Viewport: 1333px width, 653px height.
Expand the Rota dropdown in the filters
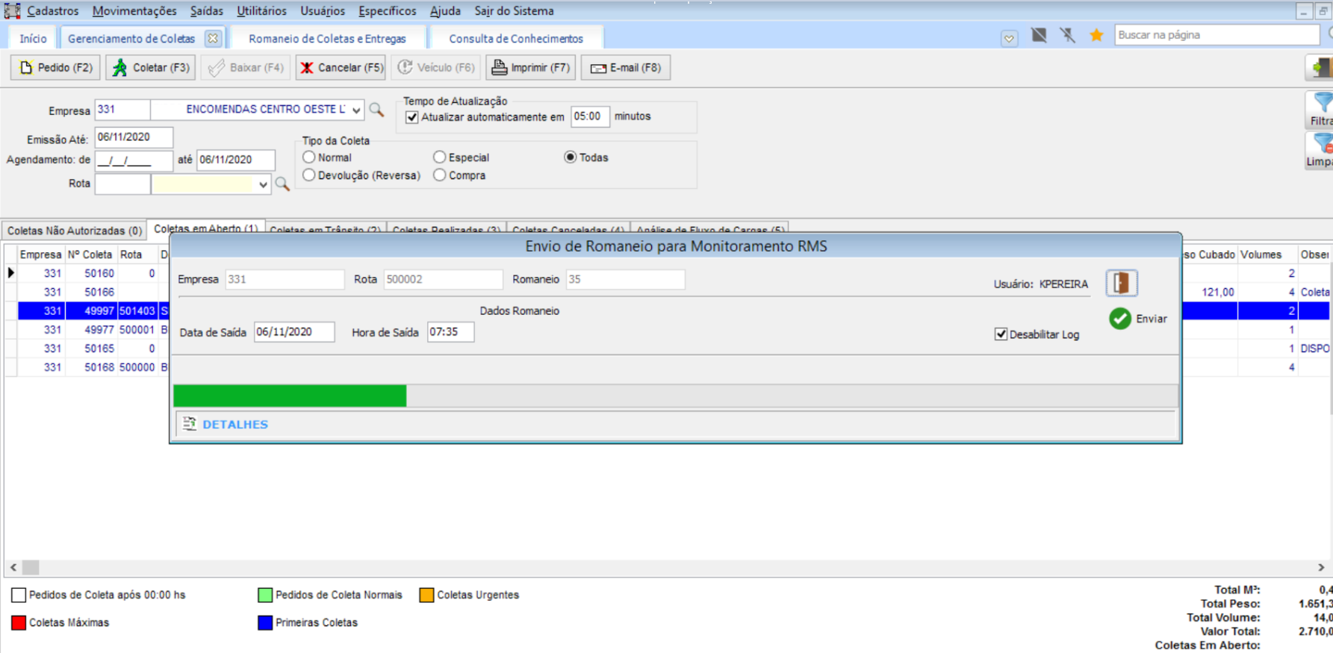263,184
